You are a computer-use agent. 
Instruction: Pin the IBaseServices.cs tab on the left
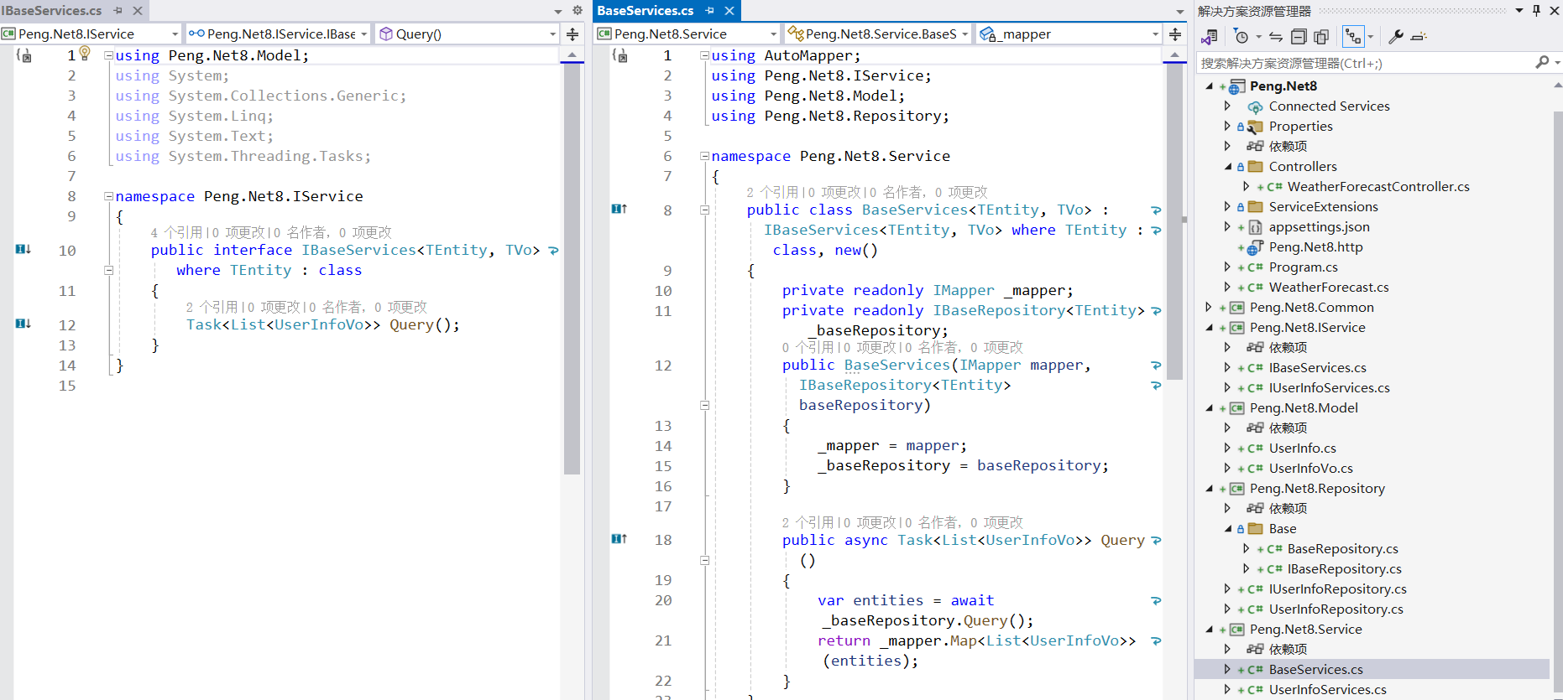(x=118, y=11)
